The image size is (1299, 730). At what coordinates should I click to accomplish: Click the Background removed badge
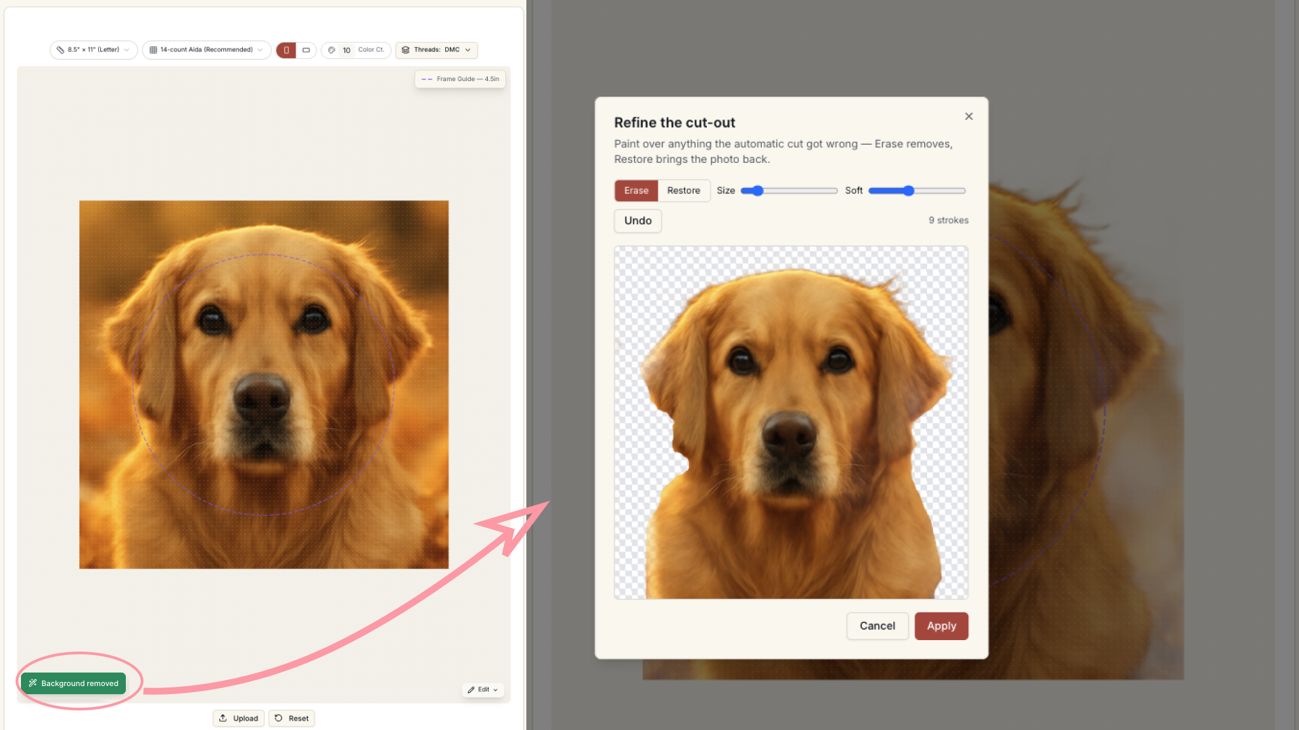[x=73, y=683]
